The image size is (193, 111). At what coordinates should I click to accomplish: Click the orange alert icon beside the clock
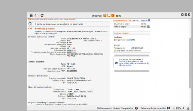pos(113,16)
